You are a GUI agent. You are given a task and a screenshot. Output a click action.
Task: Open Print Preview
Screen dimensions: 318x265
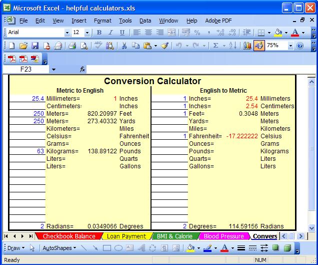(x=84, y=46)
